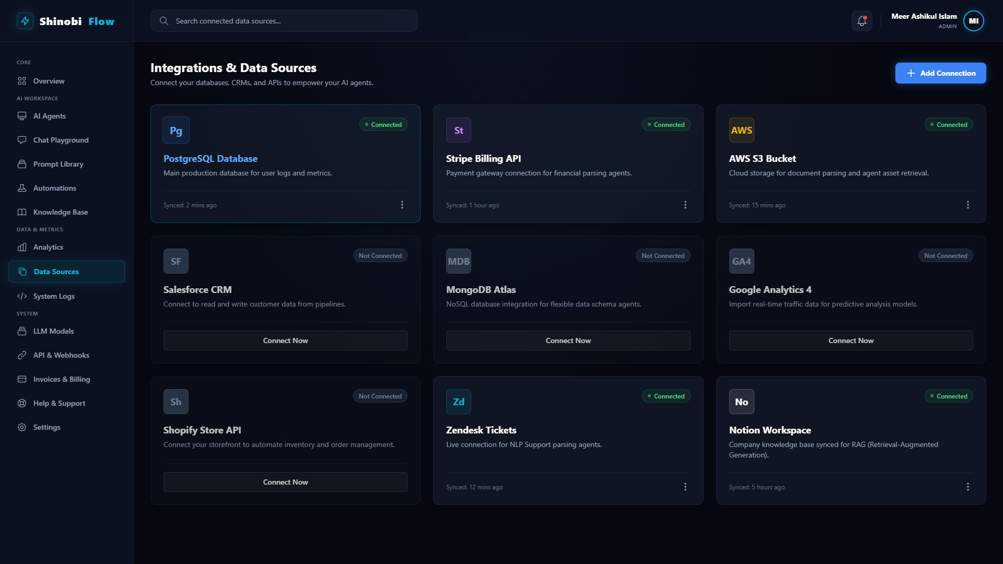Open Stripe Billing API options menu
Image resolution: width=1003 pixels, height=564 pixels.
685,205
